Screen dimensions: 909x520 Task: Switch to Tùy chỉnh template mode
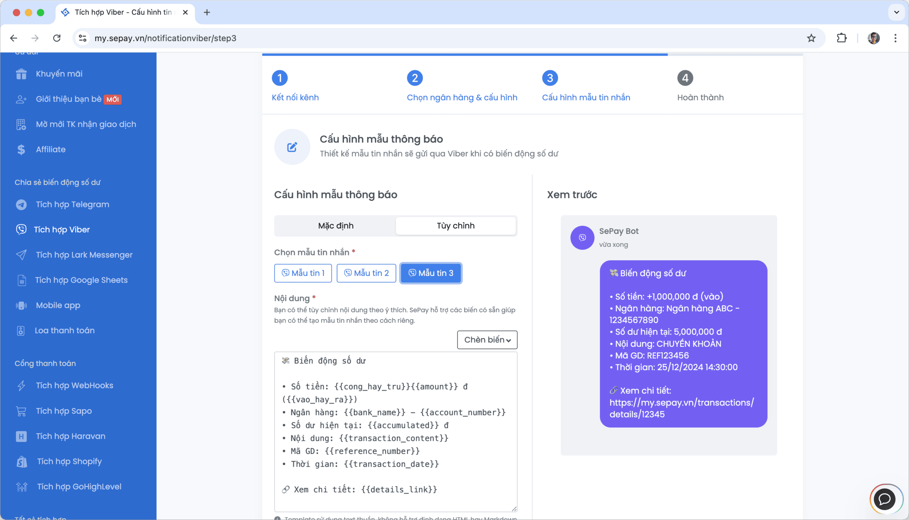tap(455, 226)
